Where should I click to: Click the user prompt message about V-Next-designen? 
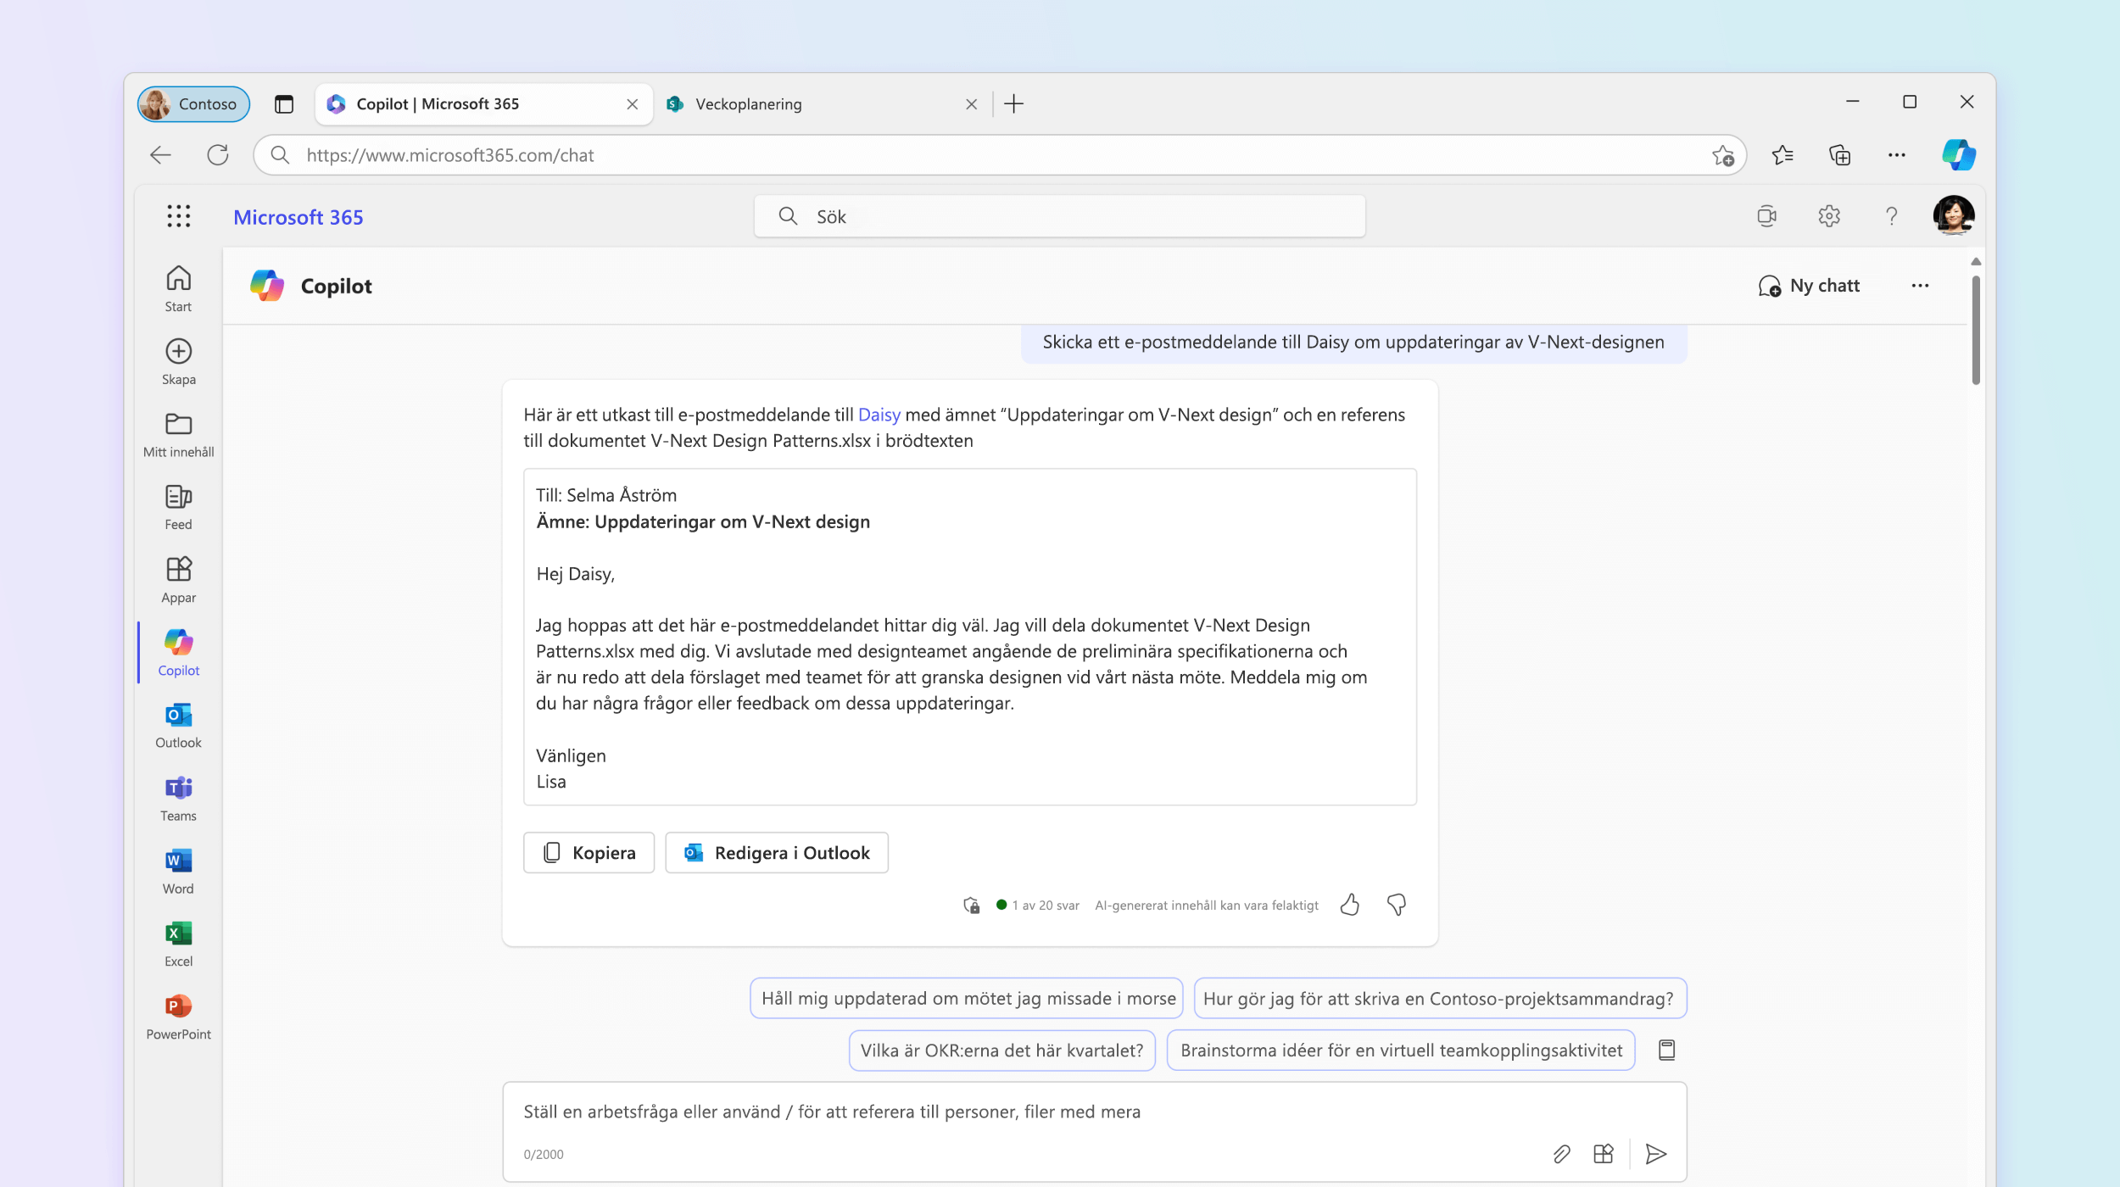pos(1353,343)
